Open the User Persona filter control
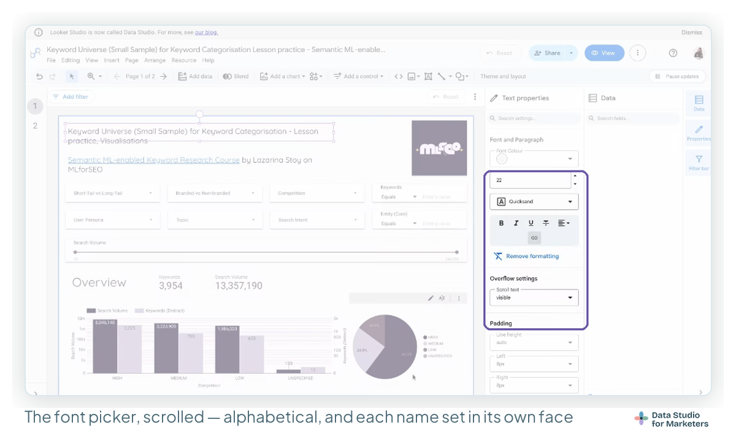 (x=112, y=220)
